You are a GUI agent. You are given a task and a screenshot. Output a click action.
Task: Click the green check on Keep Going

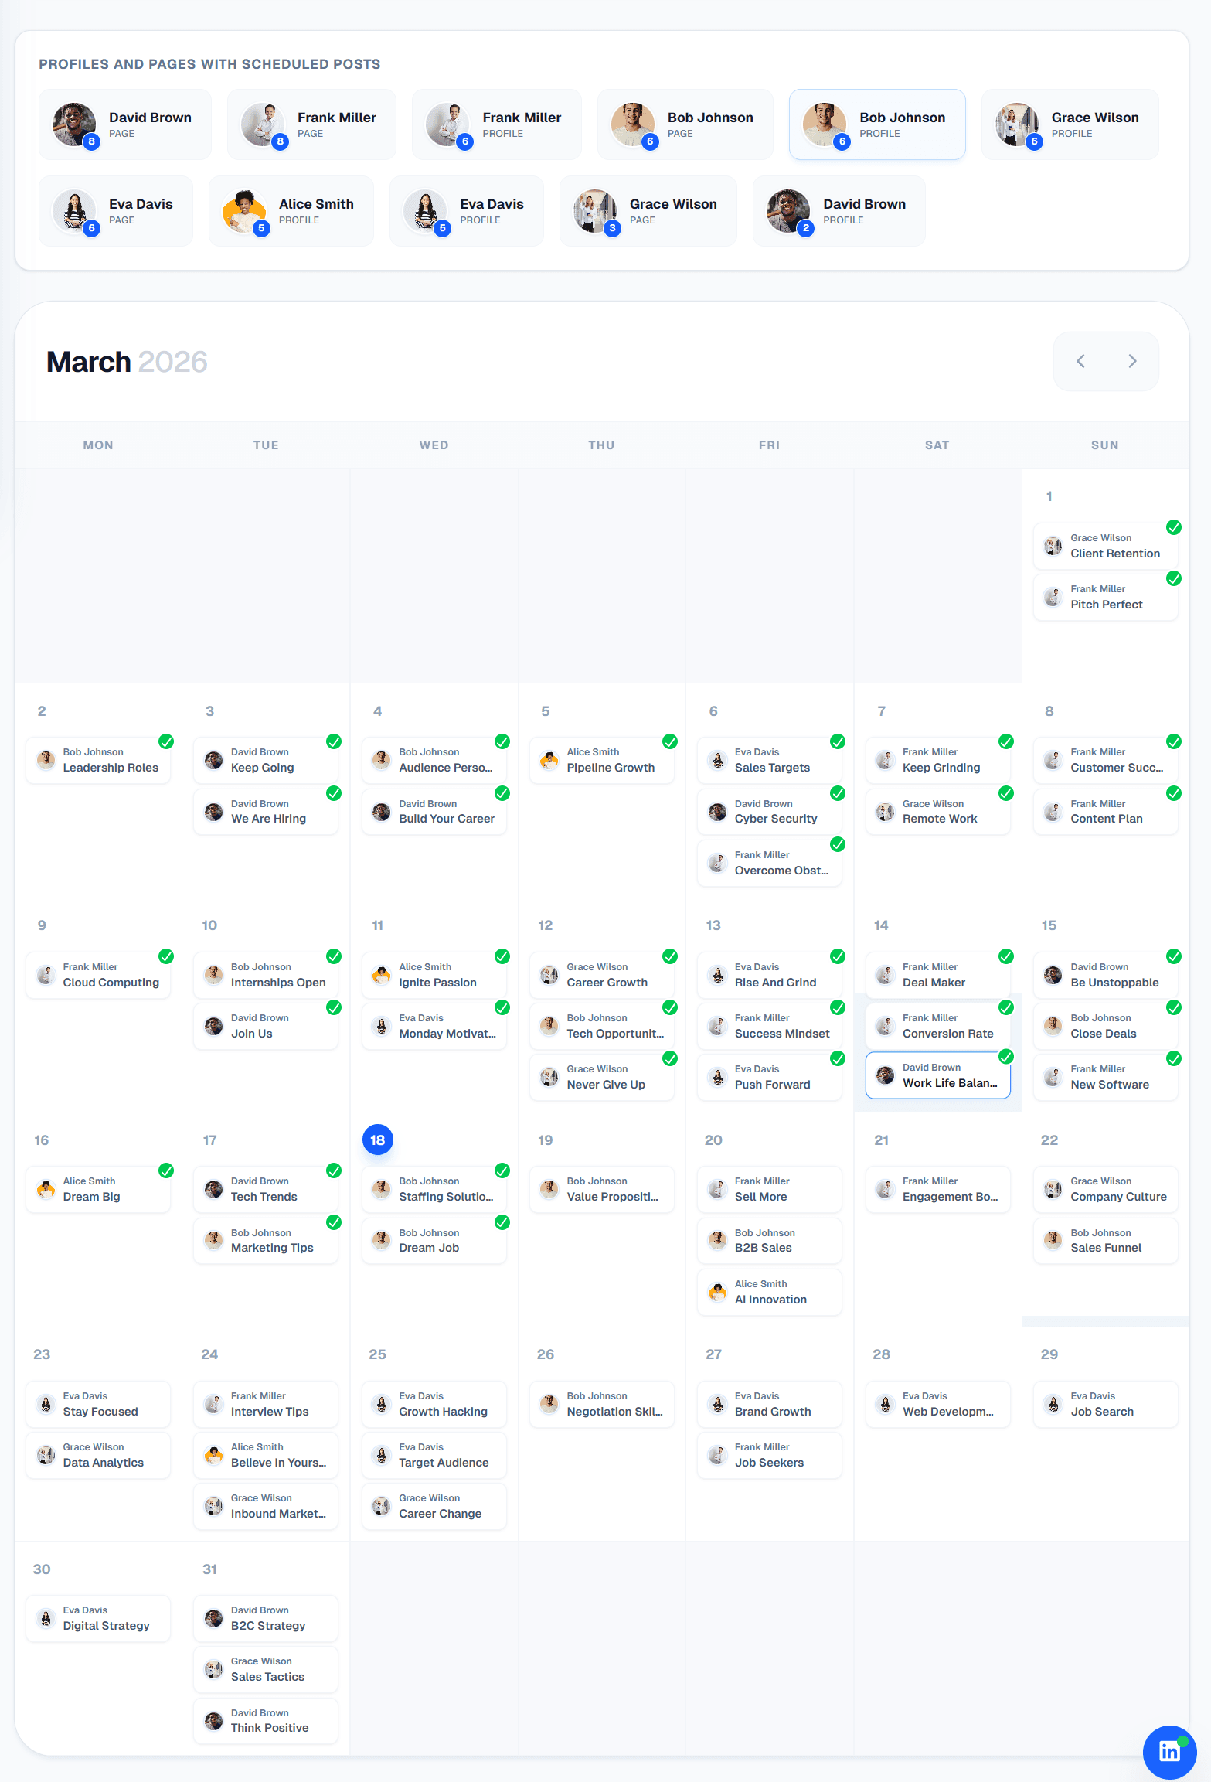tap(334, 741)
